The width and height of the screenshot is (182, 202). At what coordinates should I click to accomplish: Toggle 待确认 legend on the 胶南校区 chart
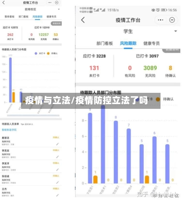click(52, 54)
